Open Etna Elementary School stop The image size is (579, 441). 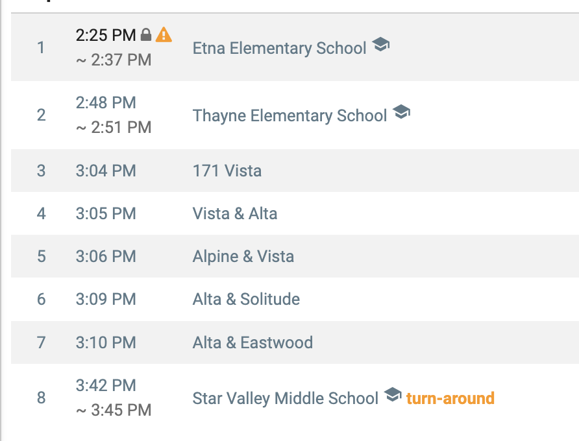click(x=280, y=49)
